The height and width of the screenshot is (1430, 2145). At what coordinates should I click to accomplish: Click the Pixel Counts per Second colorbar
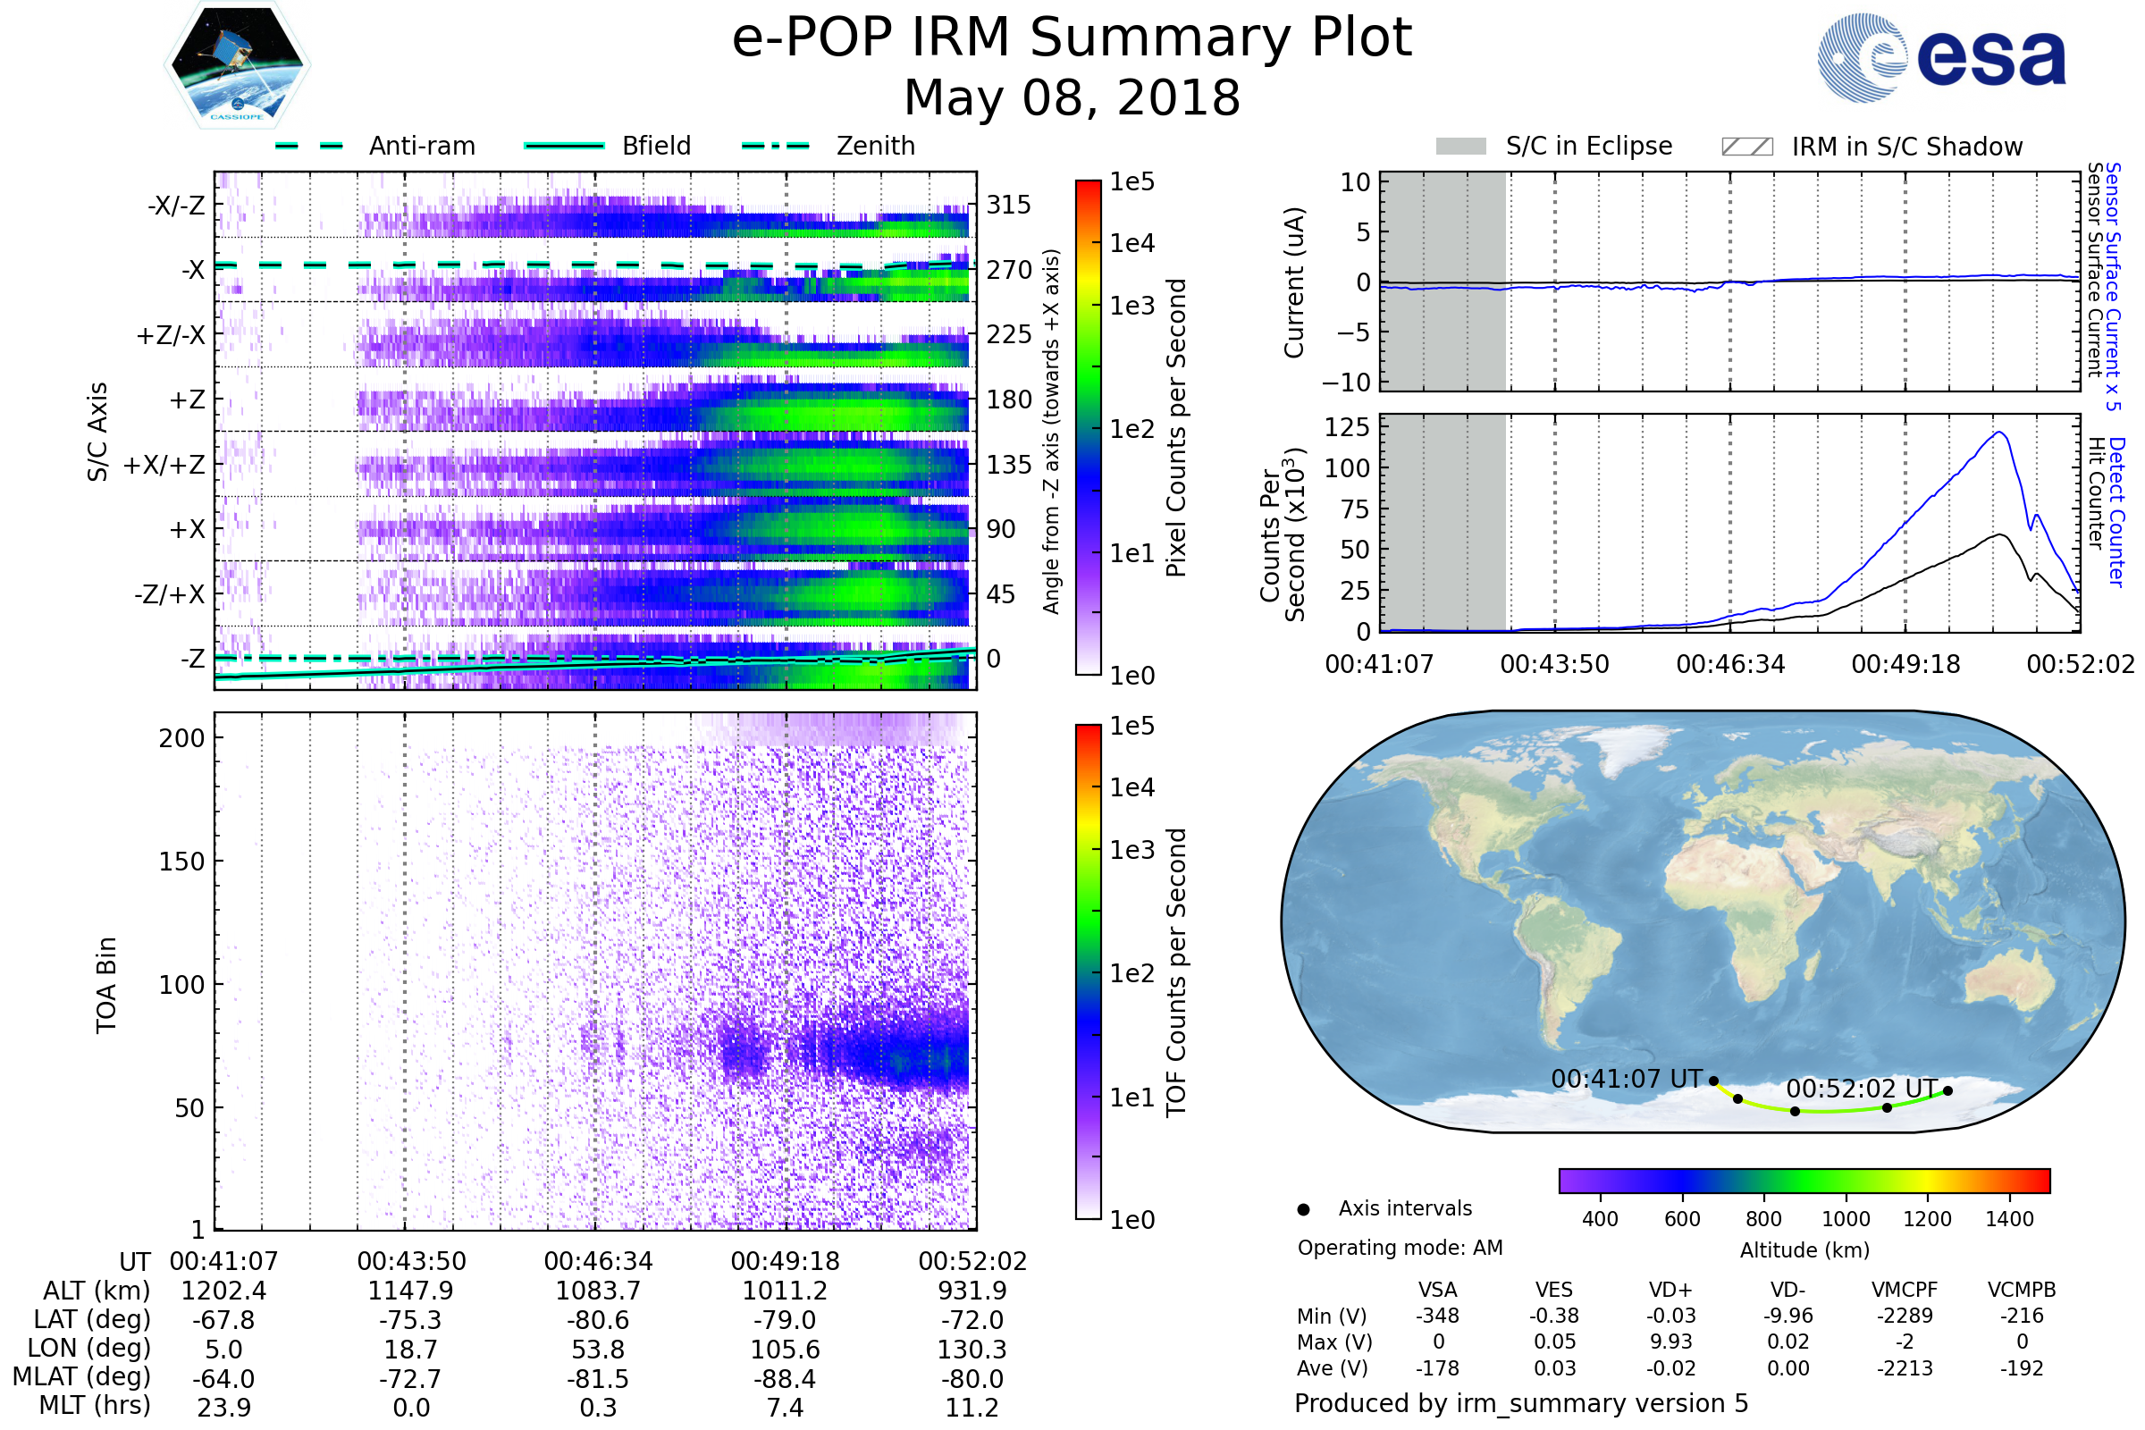click(x=1088, y=427)
